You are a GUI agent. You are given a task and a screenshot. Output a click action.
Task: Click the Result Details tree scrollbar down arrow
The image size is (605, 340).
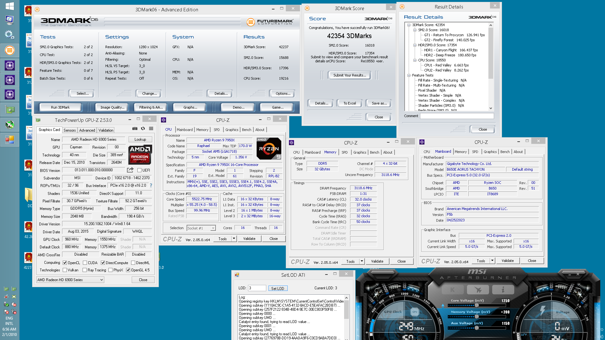pos(491,108)
